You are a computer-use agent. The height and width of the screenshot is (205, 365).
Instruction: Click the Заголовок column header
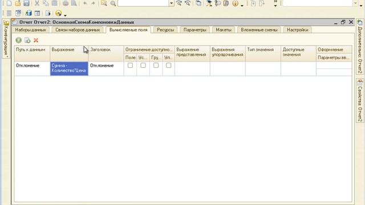pyautogui.click(x=106, y=54)
